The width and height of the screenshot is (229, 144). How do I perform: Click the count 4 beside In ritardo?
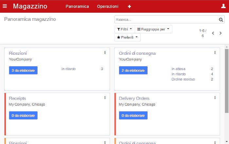[212, 74]
